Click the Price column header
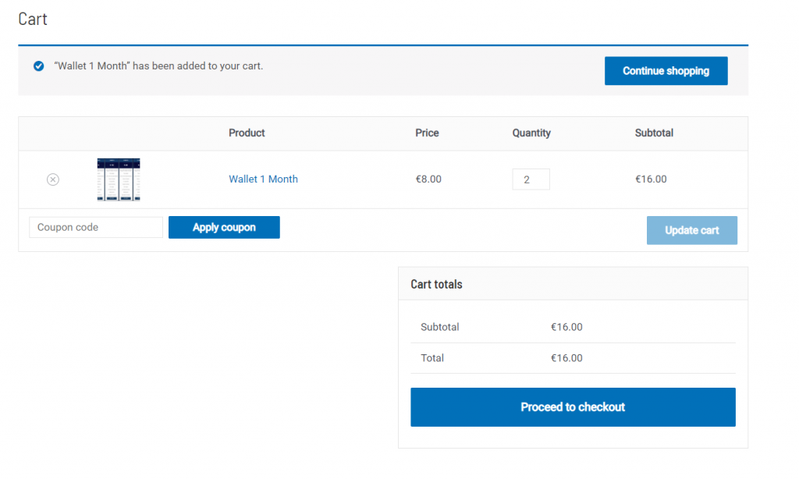The height and width of the screenshot is (479, 799). pos(427,133)
